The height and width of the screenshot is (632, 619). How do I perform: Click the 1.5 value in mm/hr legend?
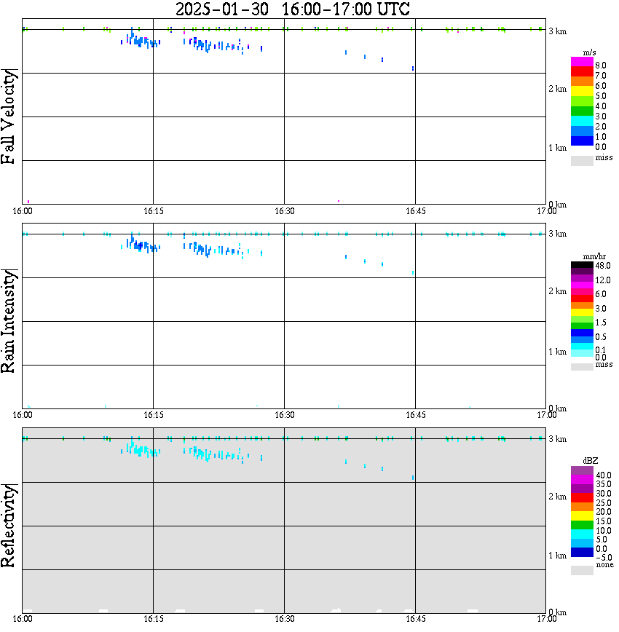coord(601,323)
